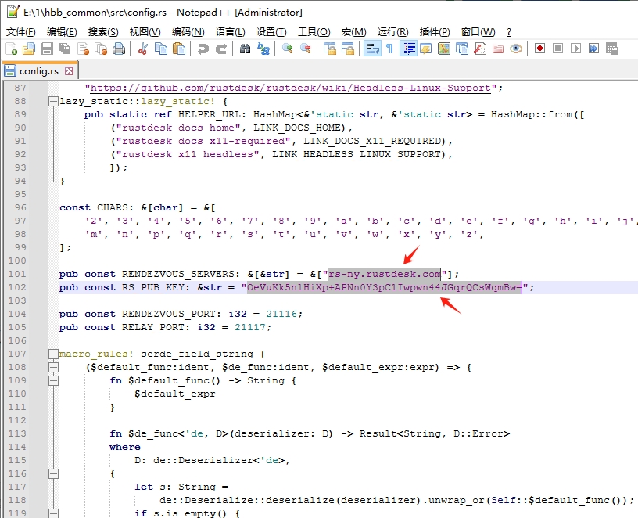
Task: Open the Find binoculars tool
Action: click(245, 49)
